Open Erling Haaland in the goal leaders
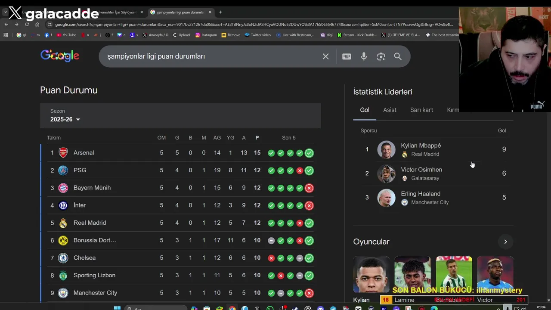This screenshot has width=551, height=310. (x=433, y=198)
